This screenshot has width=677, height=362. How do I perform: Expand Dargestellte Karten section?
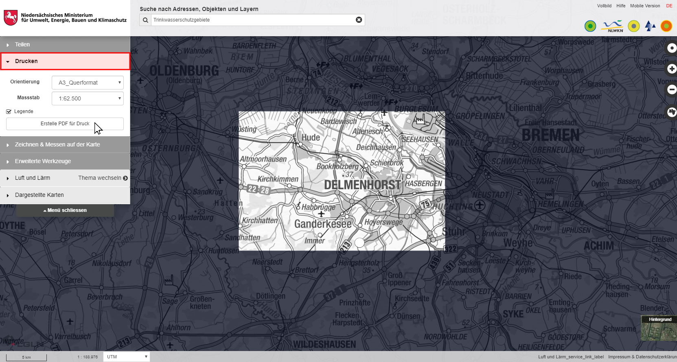point(65,195)
